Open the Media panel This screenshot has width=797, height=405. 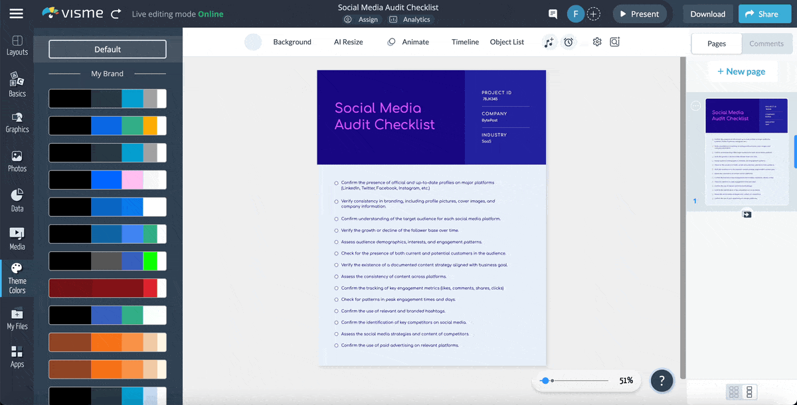pyautogui.click(x=17, y=239)
